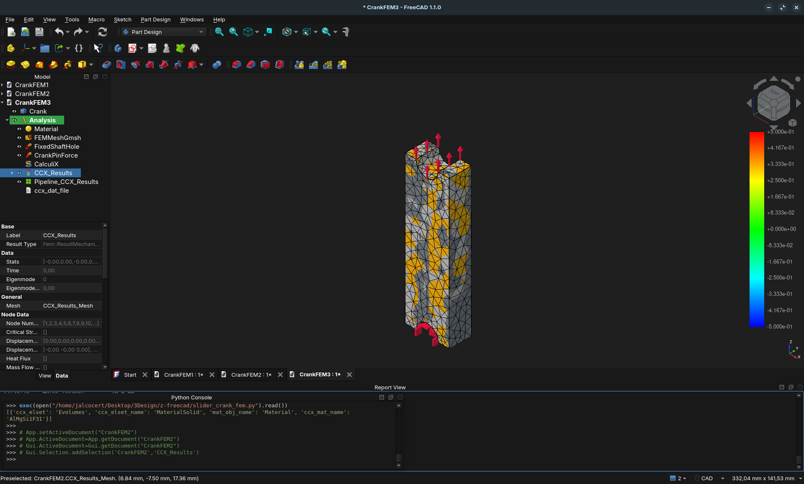This screenshot has height=484, width=804.
Task: Create a new group folder
Action: point(45,48)
